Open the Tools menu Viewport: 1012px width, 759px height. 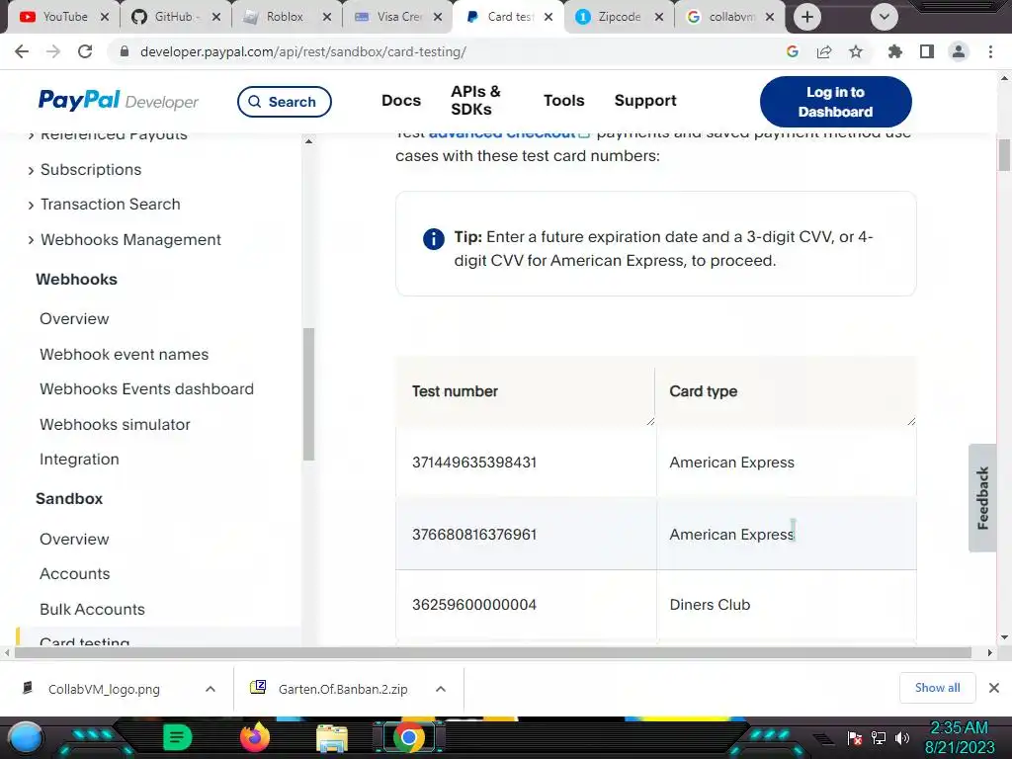click(x=563, y=101)
